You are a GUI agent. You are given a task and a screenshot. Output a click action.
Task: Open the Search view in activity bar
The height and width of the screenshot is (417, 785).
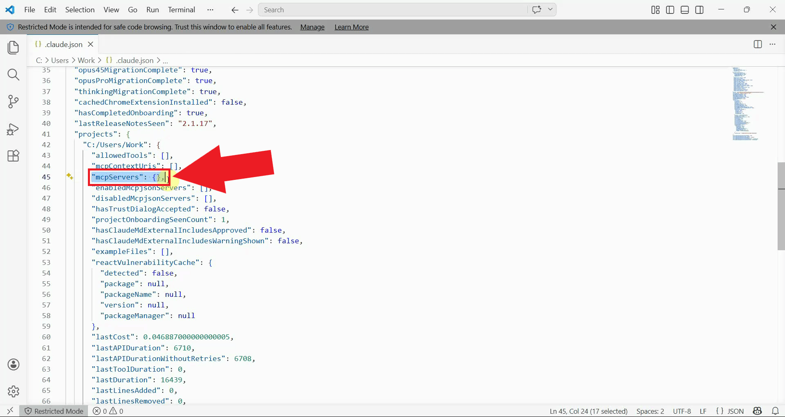pos(13,74)
